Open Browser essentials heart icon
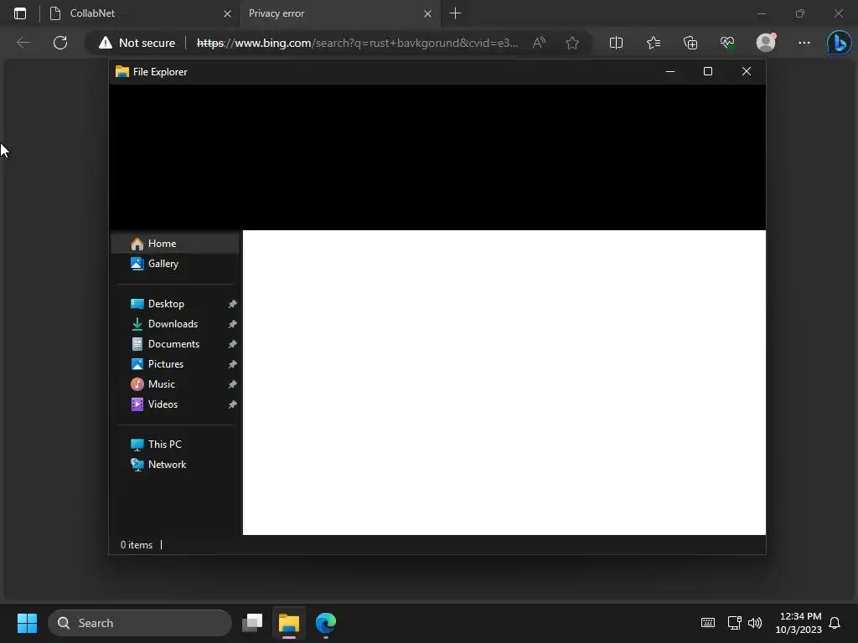This screenshot has width=858, height=643. 727,43
